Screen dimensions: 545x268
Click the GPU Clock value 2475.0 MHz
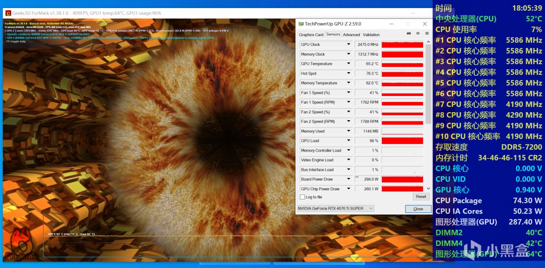click(367, 45)
